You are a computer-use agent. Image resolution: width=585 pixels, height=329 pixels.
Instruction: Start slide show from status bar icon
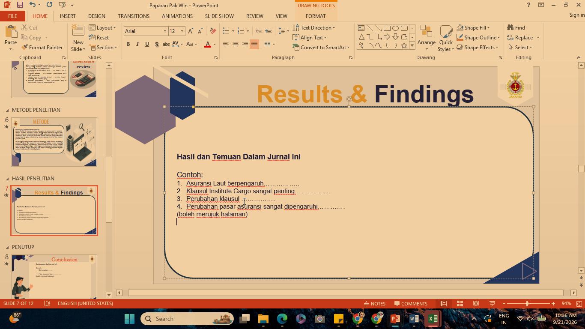click(492, 303)
